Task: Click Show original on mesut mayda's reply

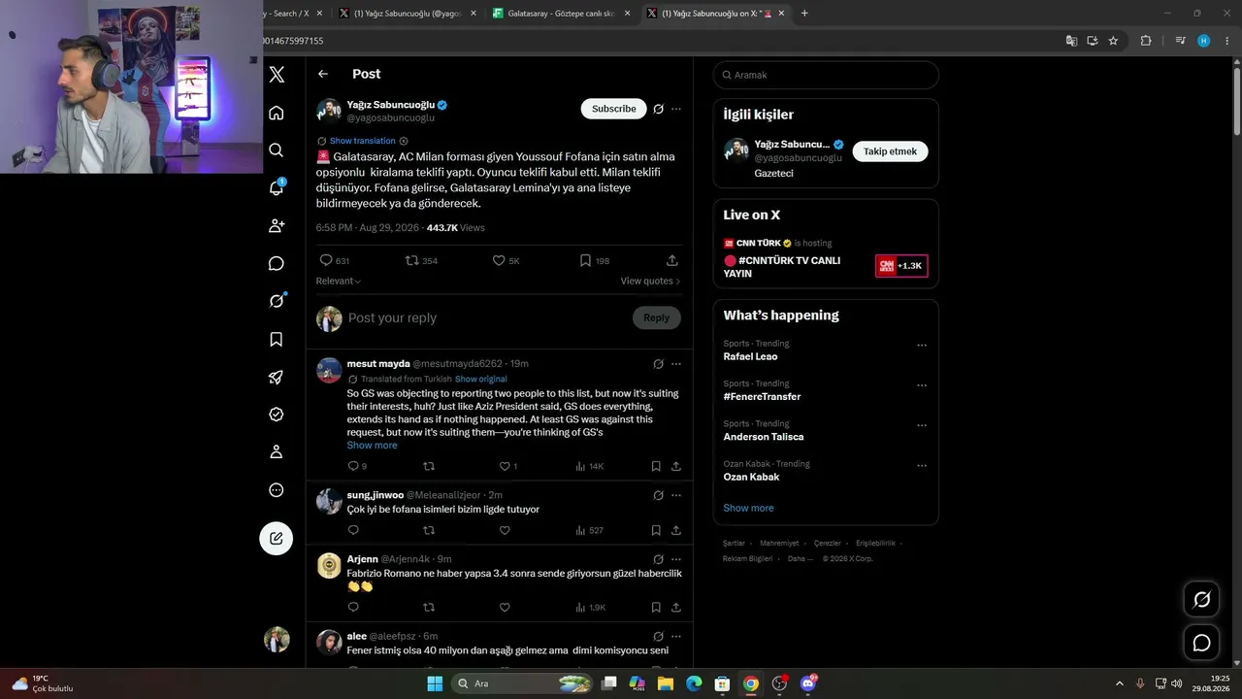Action: coord(481,379)
